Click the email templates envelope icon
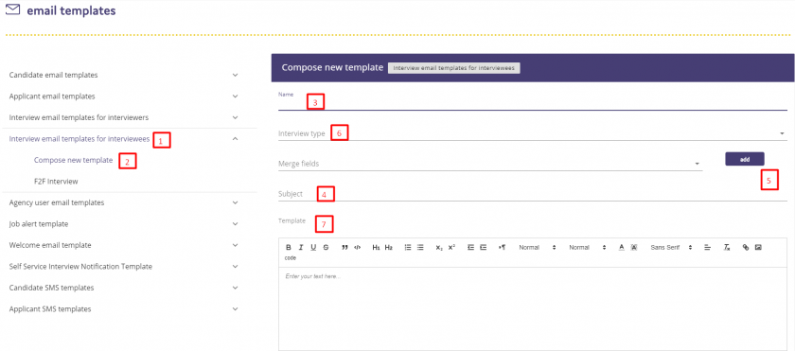795x351 pixels. 12,9
